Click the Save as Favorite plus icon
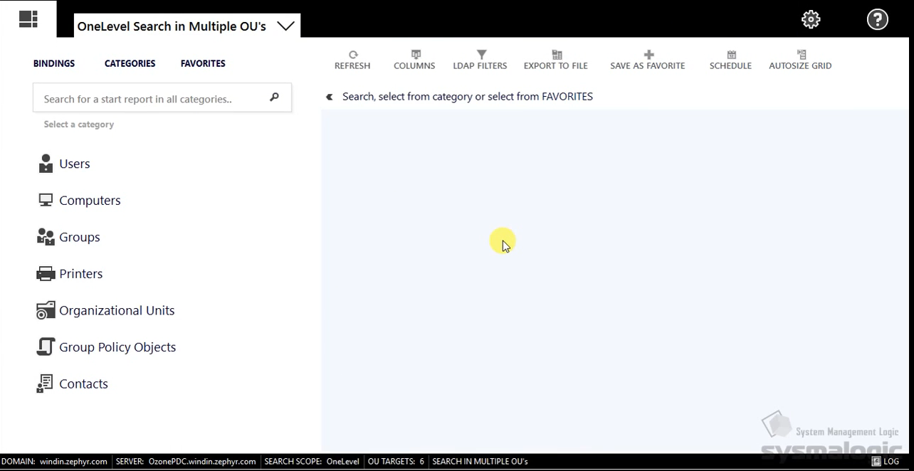This screenshot has width=914, height=471. [x=648, y=55]
